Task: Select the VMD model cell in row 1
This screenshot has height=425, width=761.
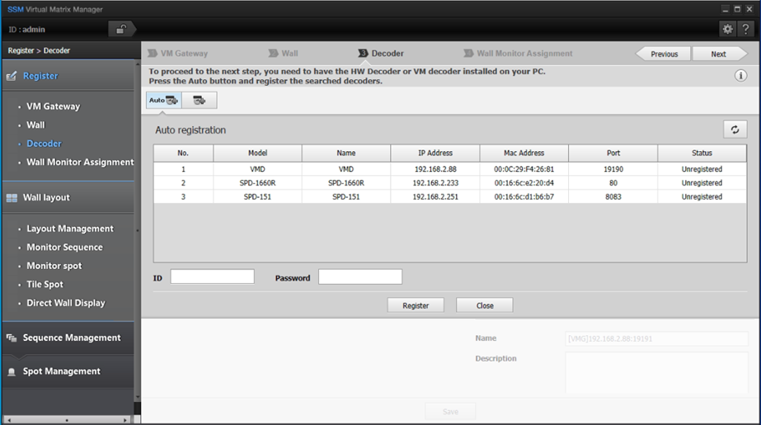Action: [x=257, y=169]
